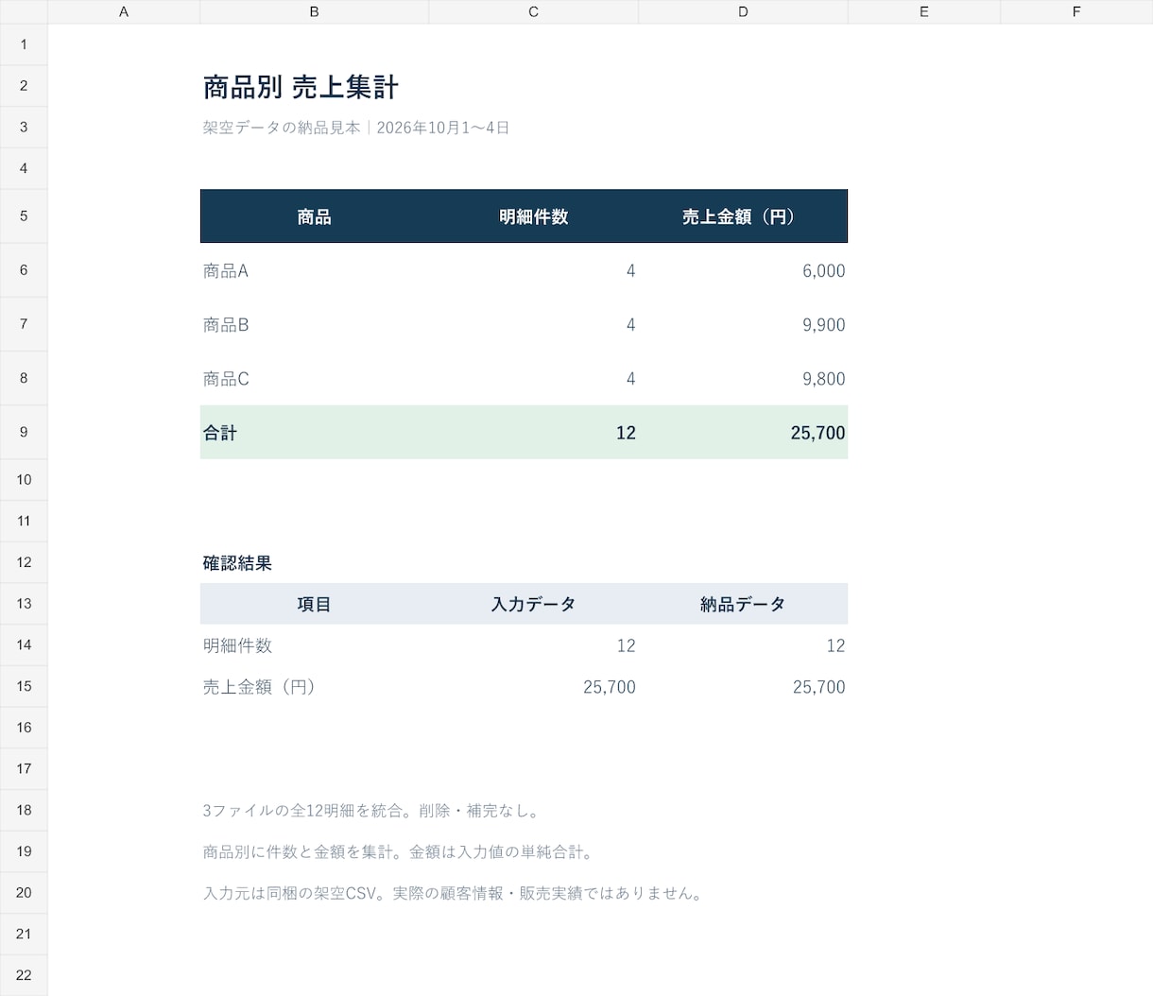Select the 9,800 amount cell
1153x996 pixels.
743,378
